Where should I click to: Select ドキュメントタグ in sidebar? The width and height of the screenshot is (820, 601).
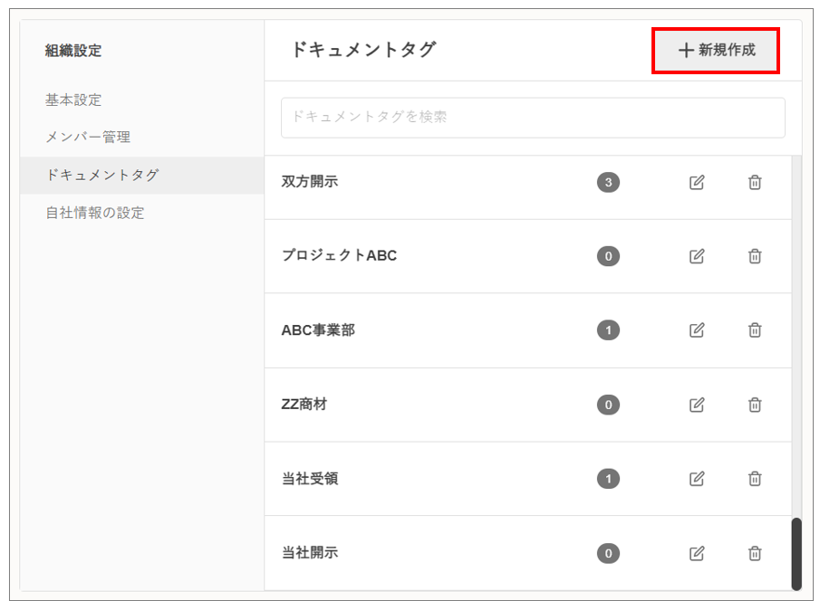pos(101,175)
